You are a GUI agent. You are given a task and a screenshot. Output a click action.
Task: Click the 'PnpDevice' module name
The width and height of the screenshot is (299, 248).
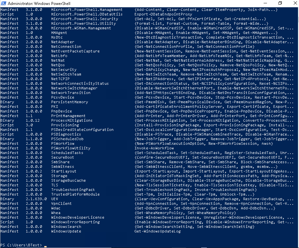tap(61, 111)
